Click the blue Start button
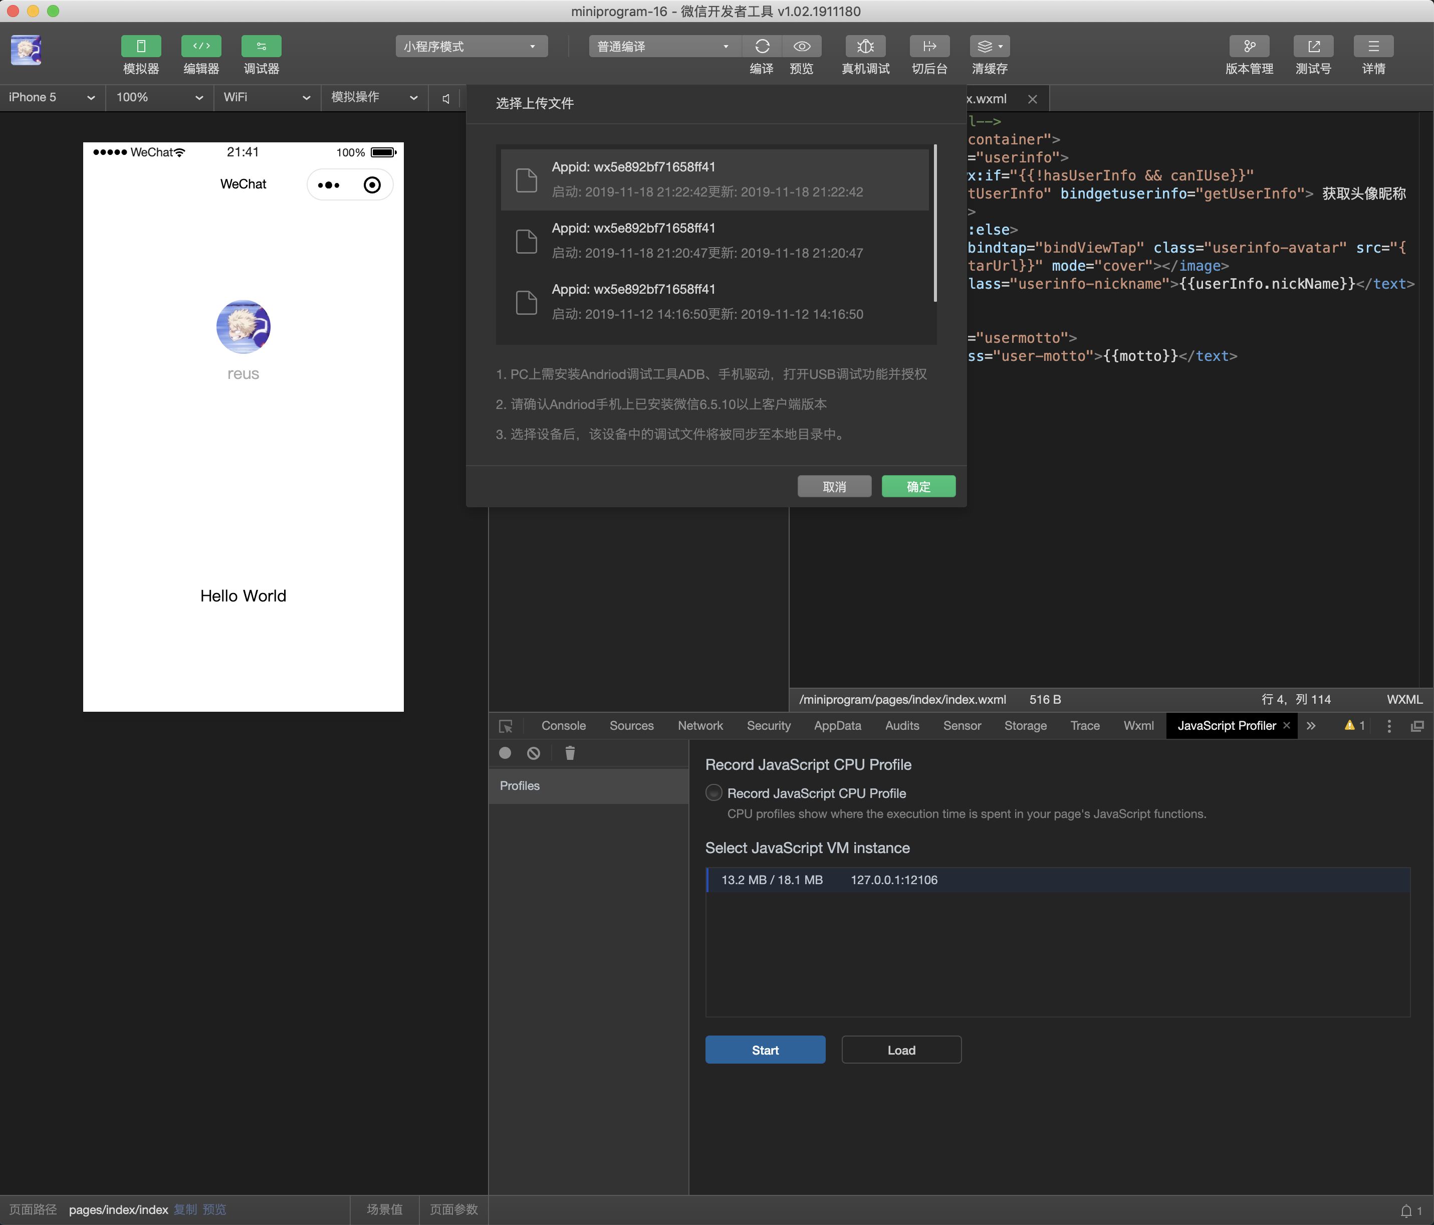The width and height of the screenshot is (1434, 1225). [765, 1050]
